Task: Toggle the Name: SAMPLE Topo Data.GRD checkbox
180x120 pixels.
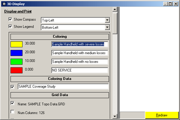Action: pos(12,103)
